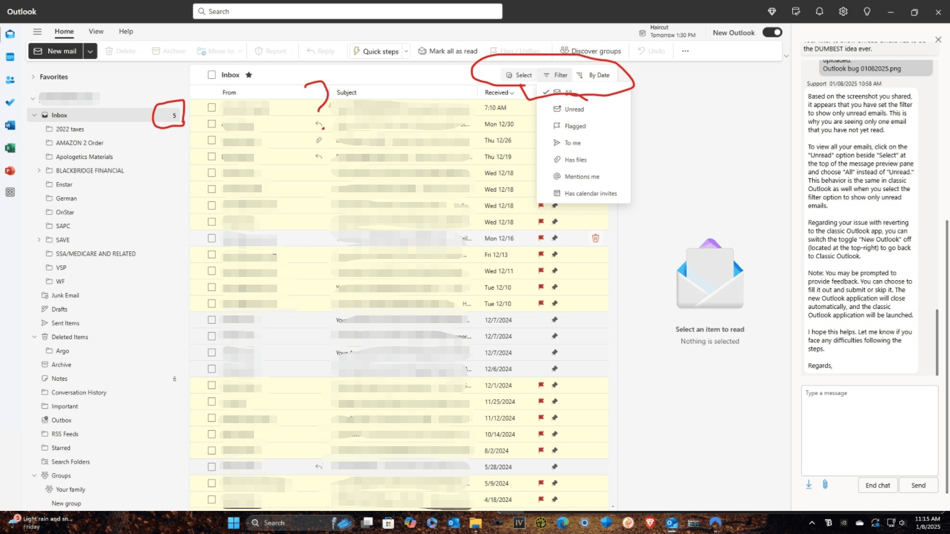Open the premium diamond icon in title bar
The image size is (950, 534).
point(772,12)
